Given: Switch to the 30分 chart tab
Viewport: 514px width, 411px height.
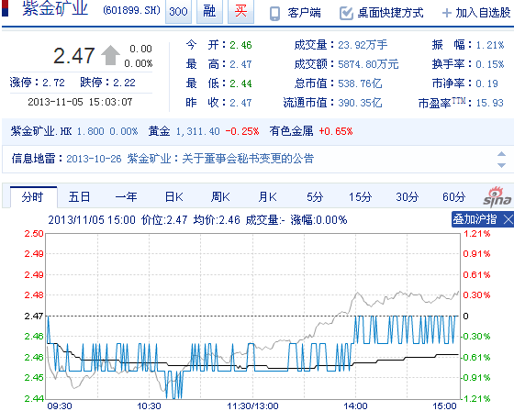Looking at the screenshot, I should [x=407, y=197].
